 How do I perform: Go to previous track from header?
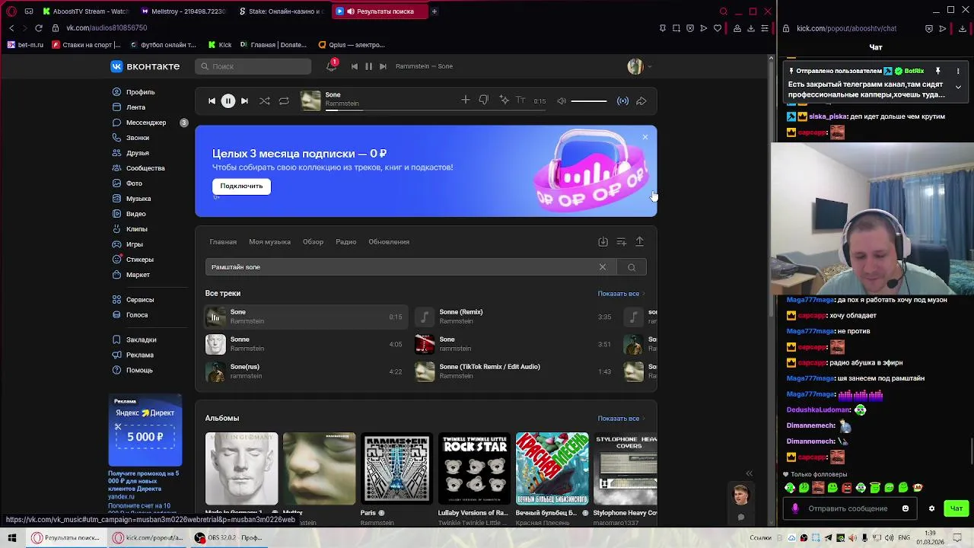click(354, 66)
